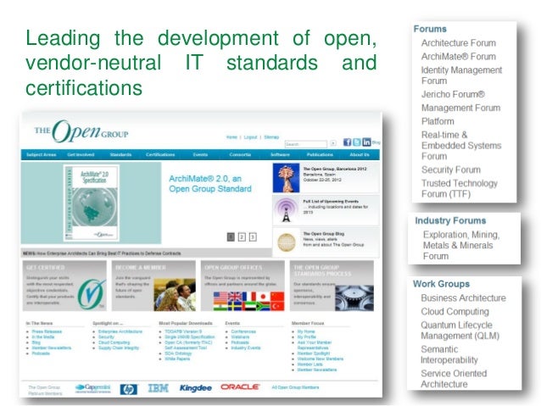Viewport: 541px width, 406px height.
Task: Open the Publications menu
Action: [x=320, y=154]
